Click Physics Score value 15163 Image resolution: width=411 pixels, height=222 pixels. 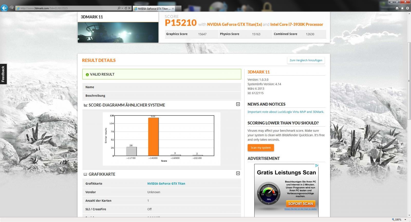click(x=256, y=34)
